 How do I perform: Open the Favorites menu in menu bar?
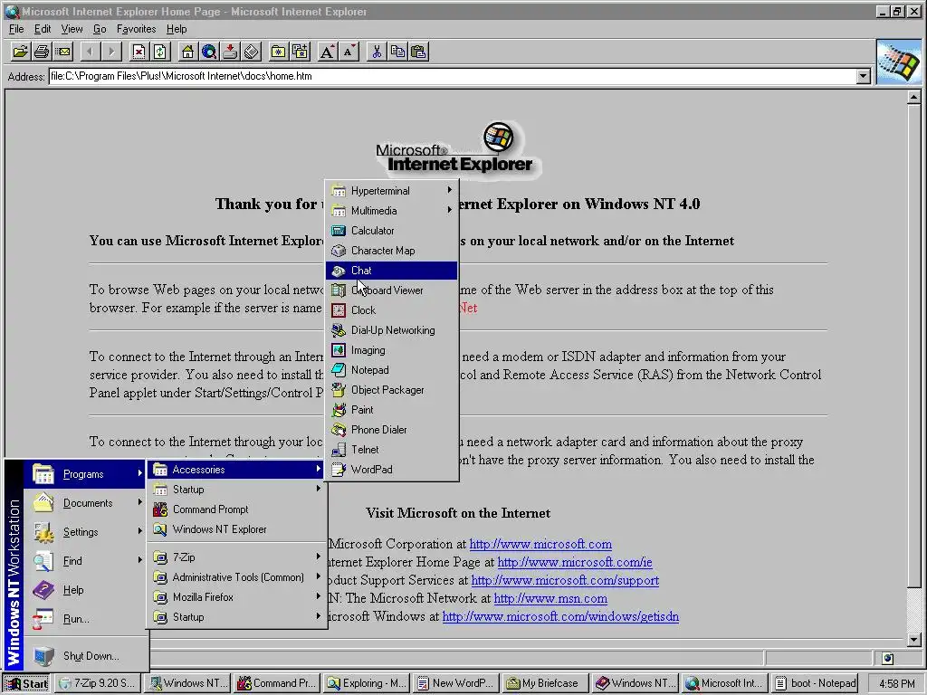click(x=136, y=29)
